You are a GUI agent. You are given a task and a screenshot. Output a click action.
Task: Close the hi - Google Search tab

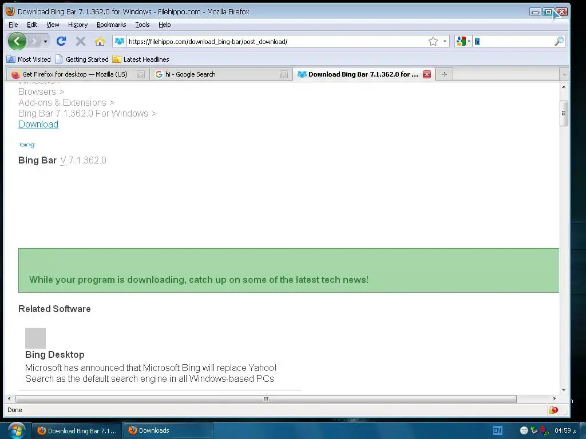coord(284,74)
